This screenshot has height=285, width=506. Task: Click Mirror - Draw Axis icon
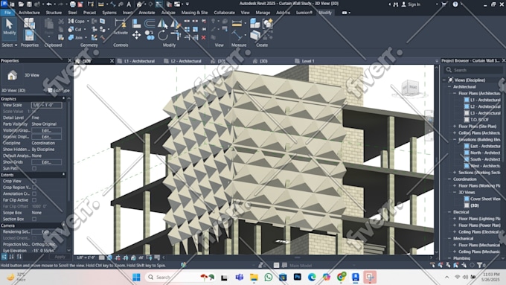176,23
